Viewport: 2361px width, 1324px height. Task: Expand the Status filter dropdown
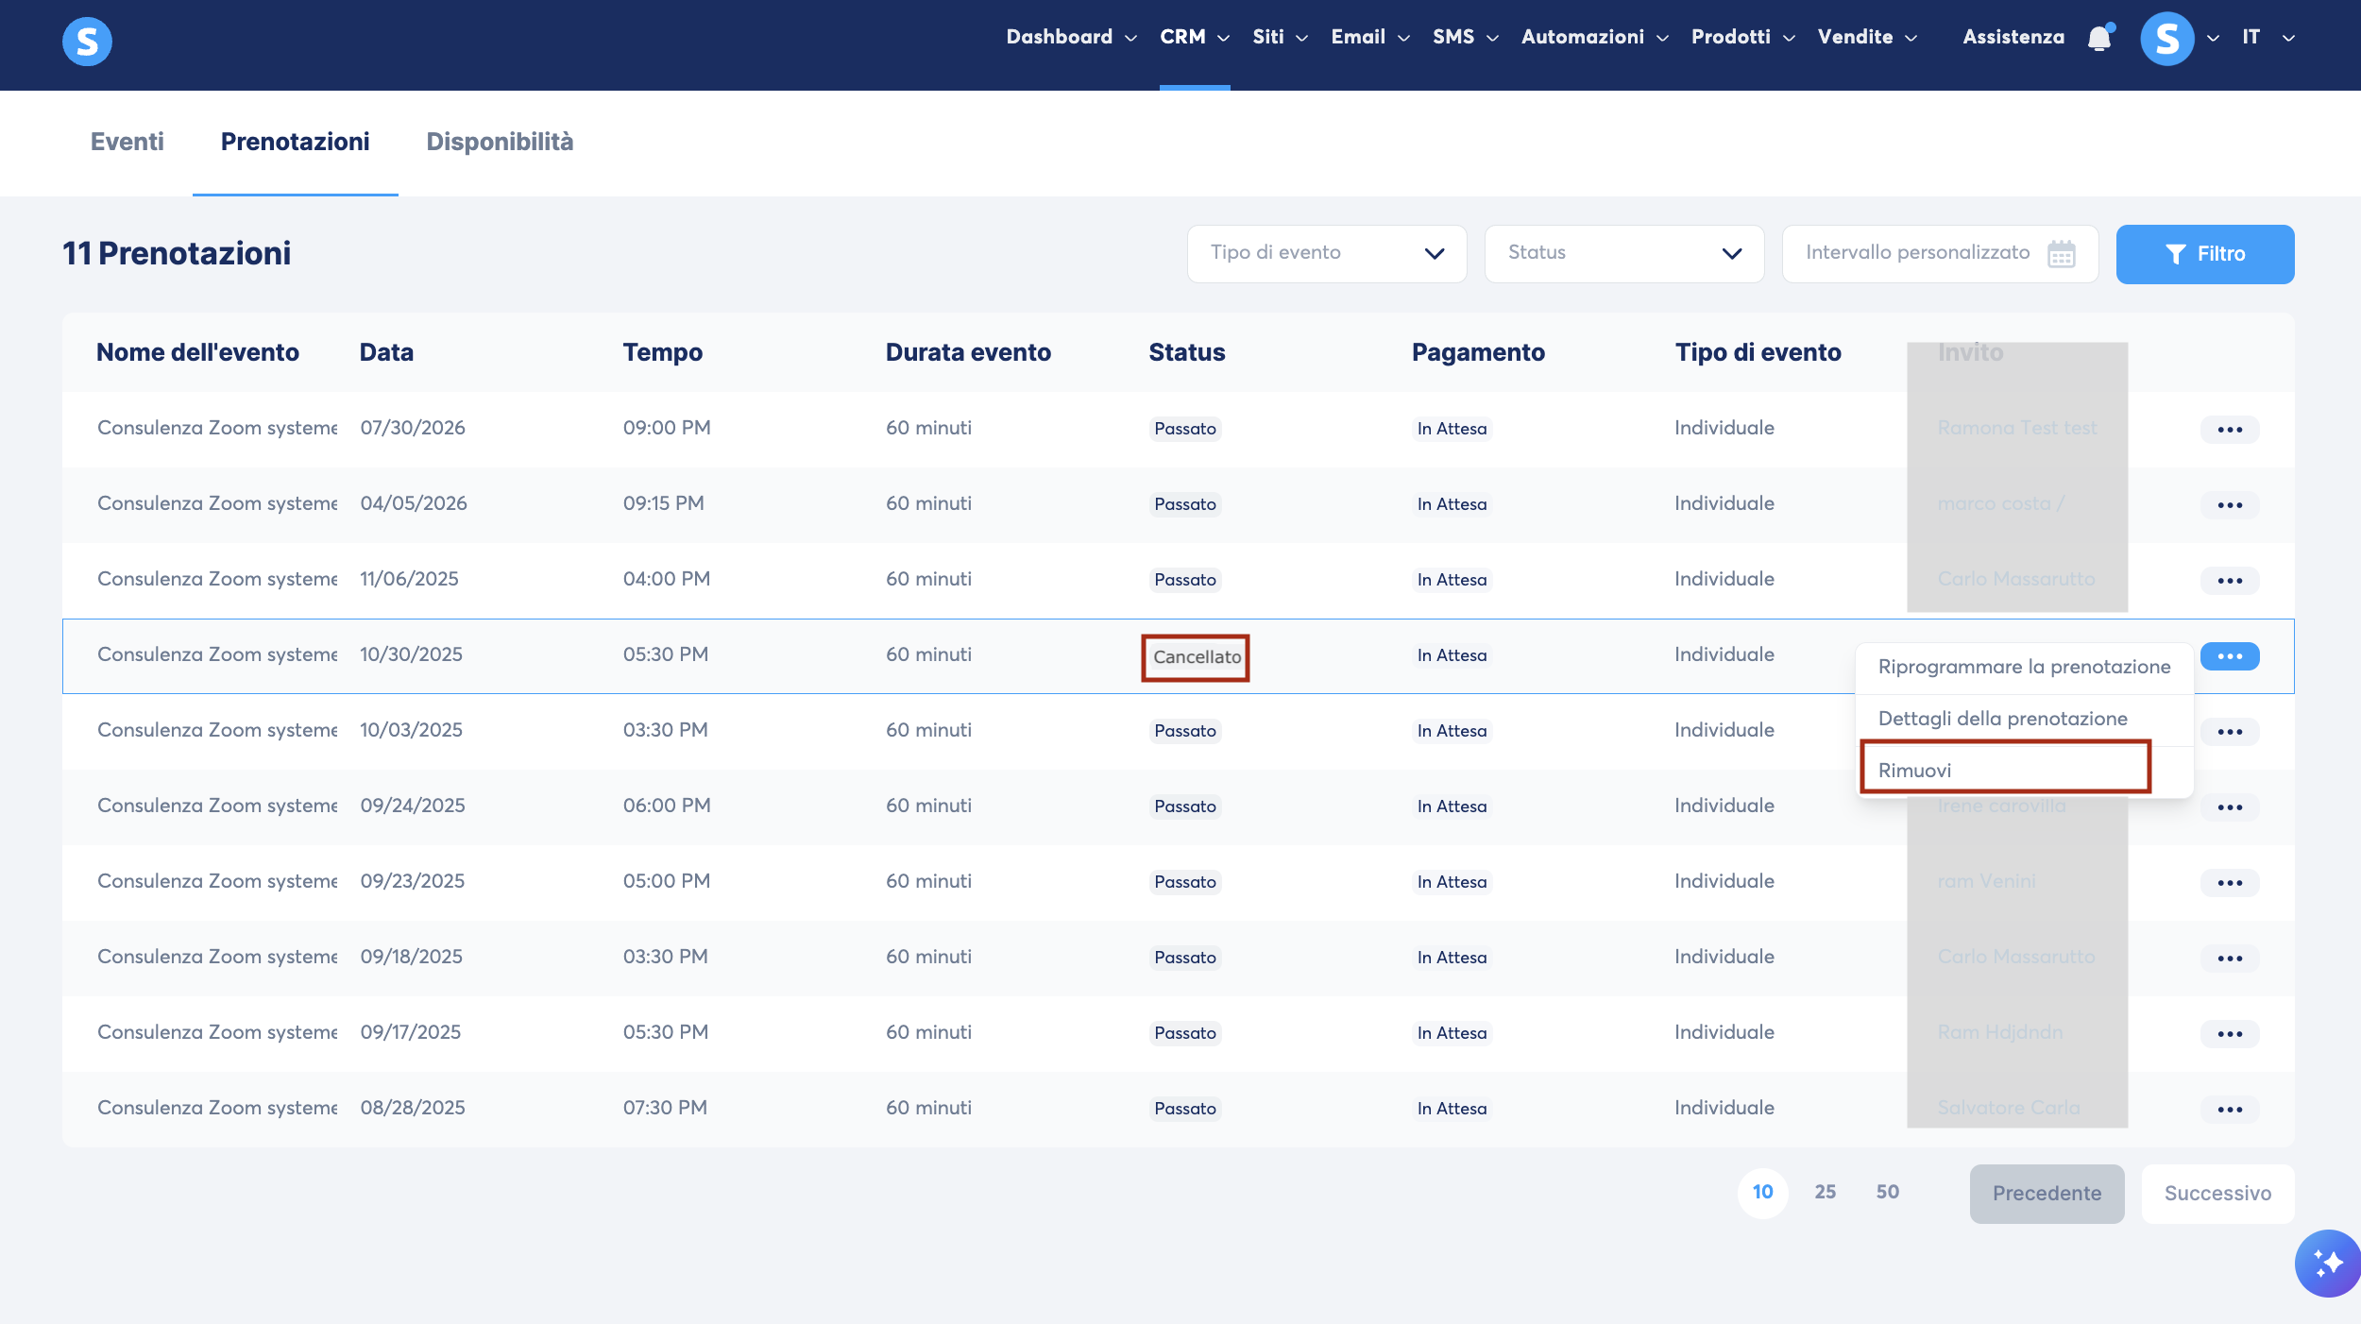(1624, 253)
